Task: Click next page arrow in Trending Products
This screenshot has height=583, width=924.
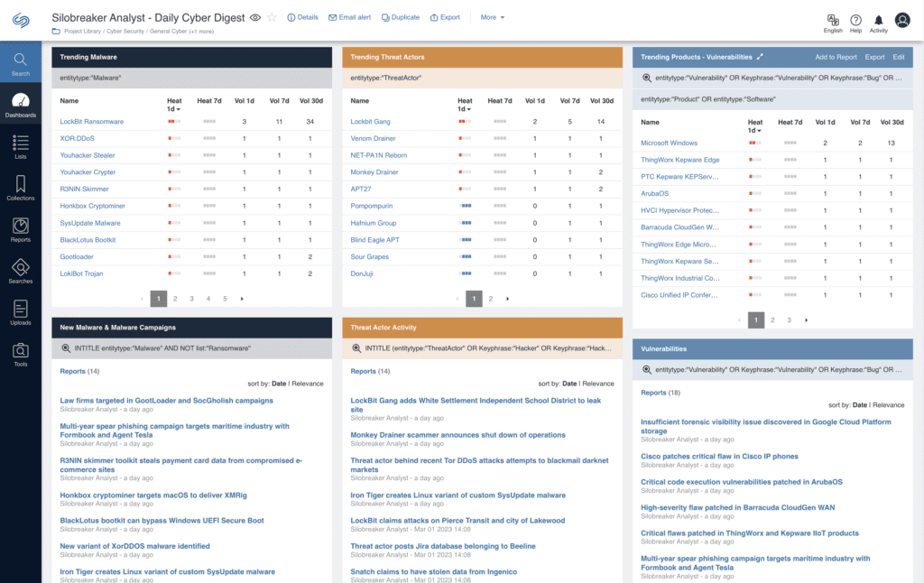Action: (806, 320)
